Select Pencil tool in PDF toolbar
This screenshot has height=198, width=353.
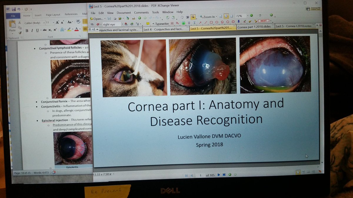[x=244, y=22]
